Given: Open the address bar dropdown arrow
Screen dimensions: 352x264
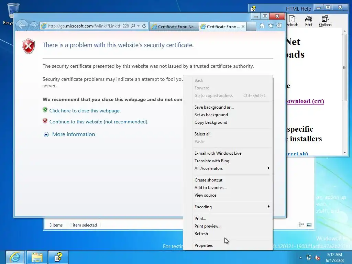Looking at the screenshot, I should coord(139,26).
